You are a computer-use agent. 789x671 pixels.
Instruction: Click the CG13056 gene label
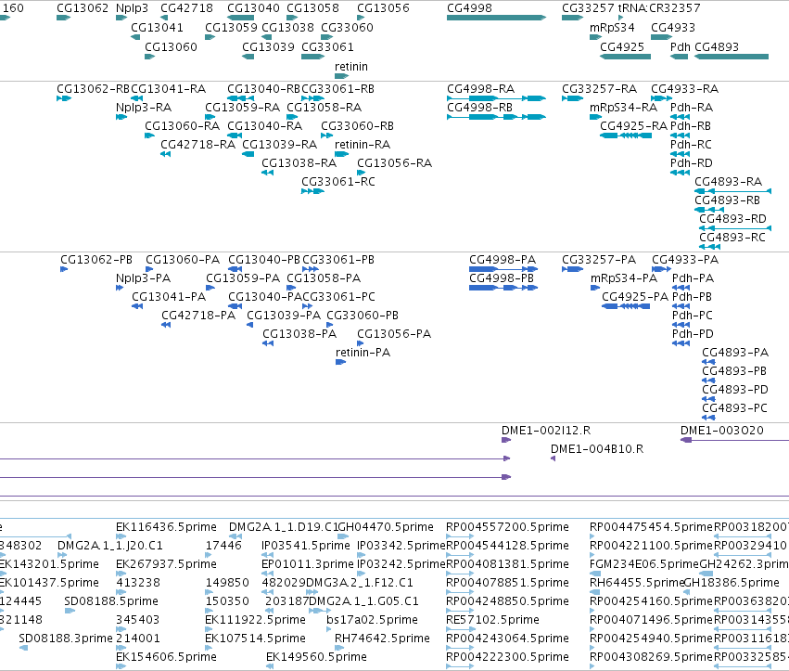click(x=384, y=8)
